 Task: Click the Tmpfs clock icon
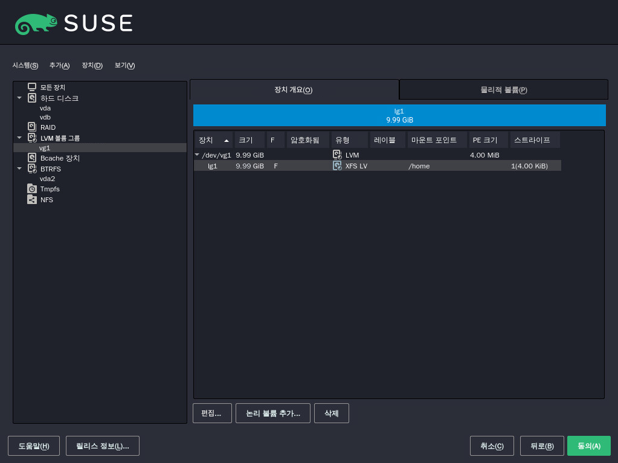click(x=32, y=189)
